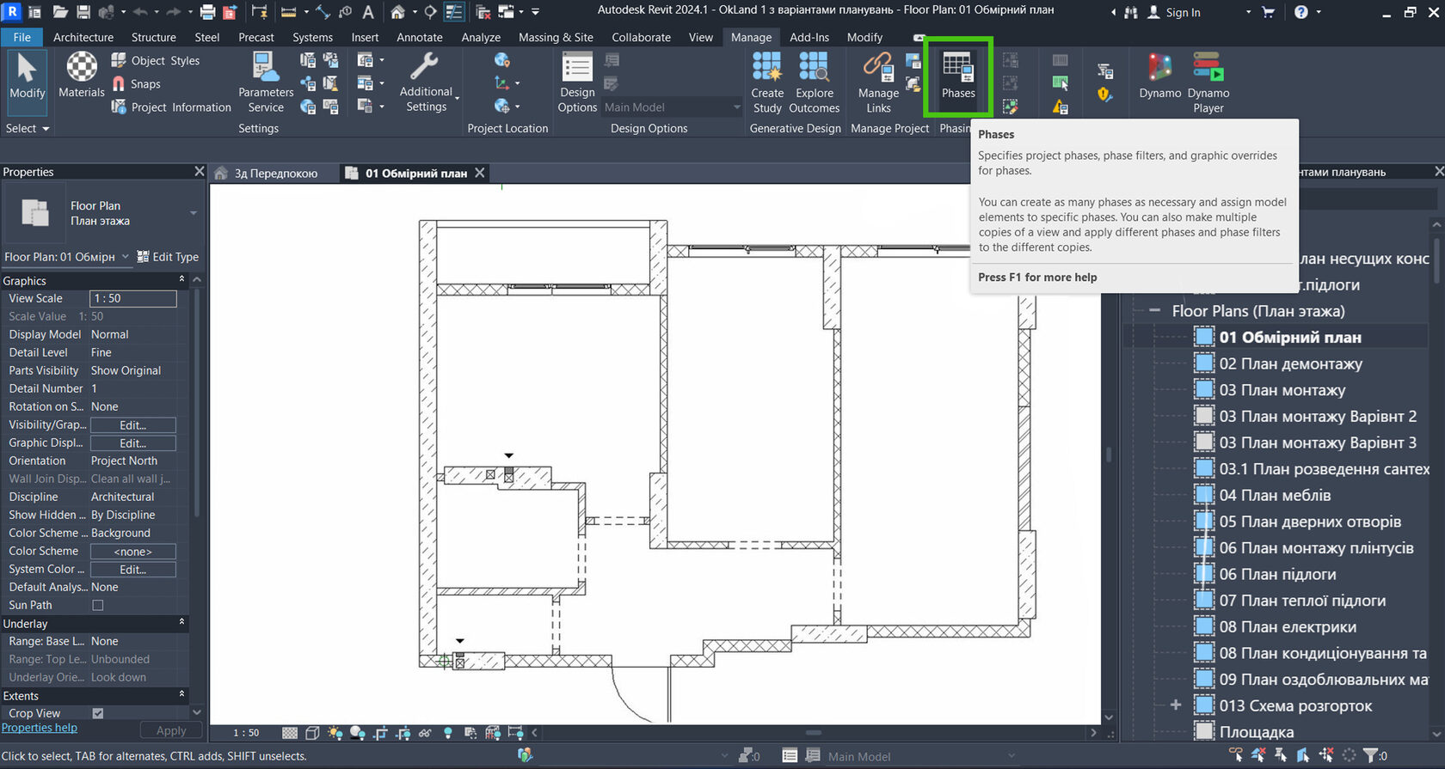The image size is (1445, 769).
Task: Open the Annotate ribbon tab
Action: coord(419,37)
